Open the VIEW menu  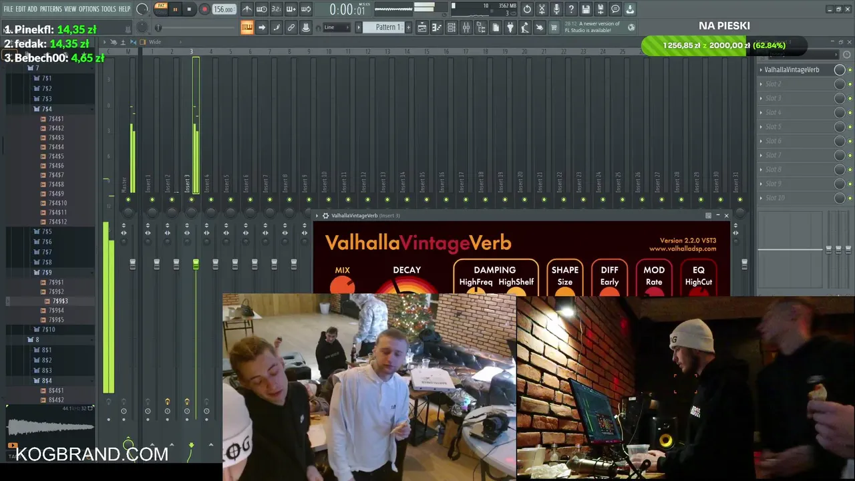[70, 9]
